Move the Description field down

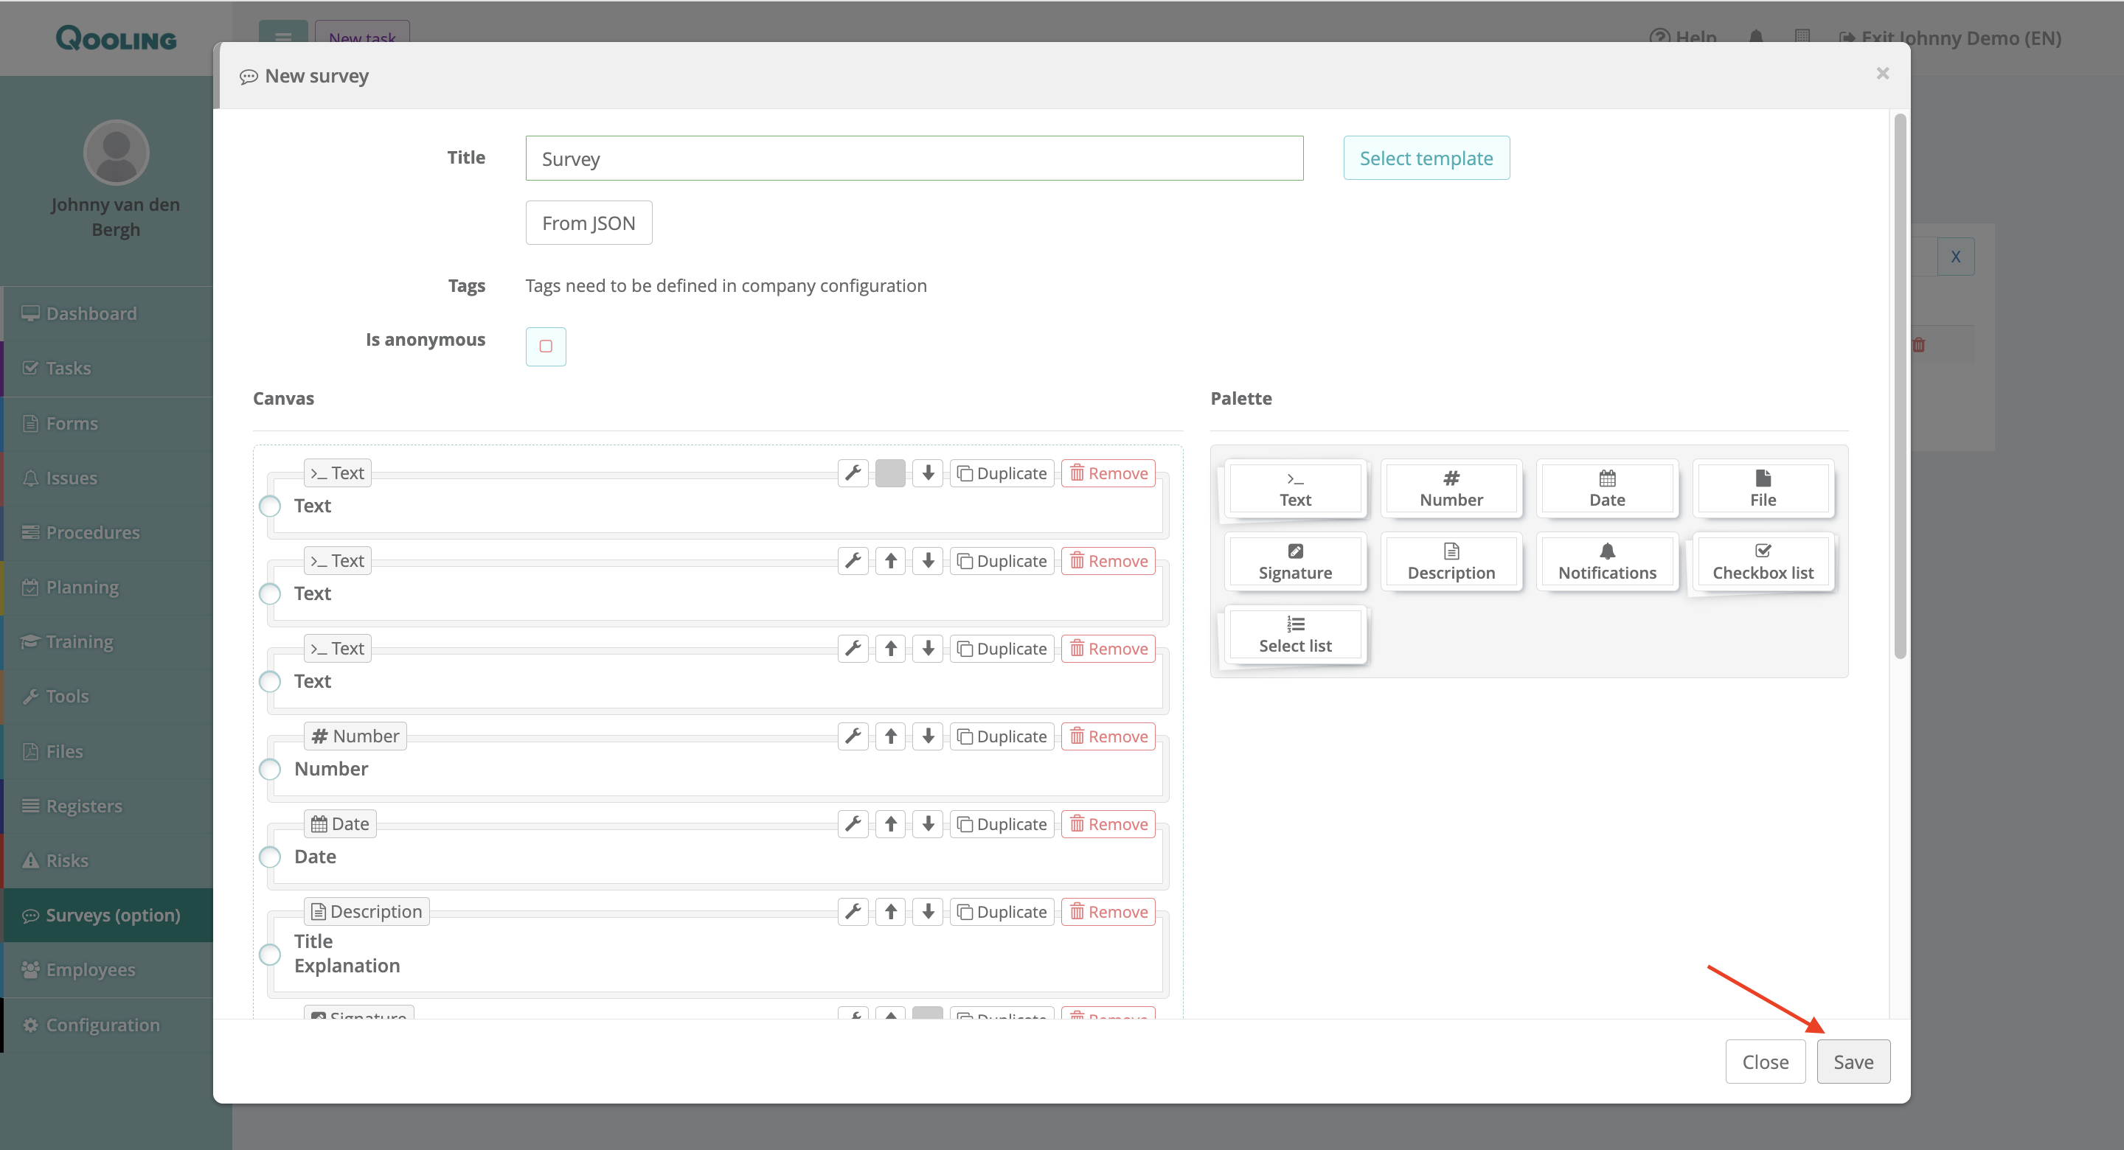928,912
